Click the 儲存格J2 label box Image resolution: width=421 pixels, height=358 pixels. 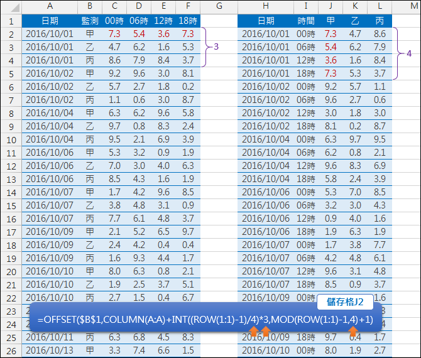coord(345,302)
